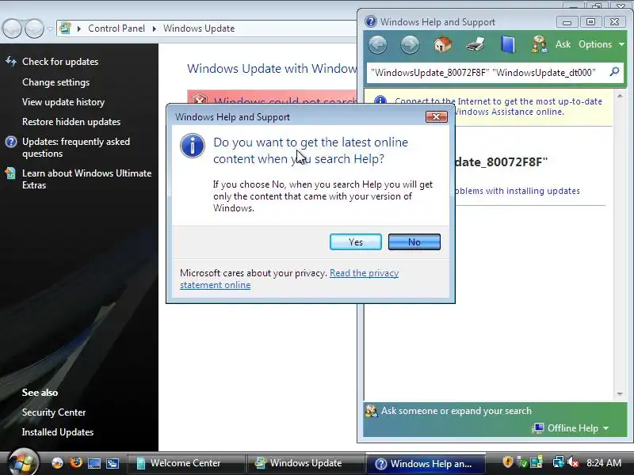Open View update history

click(63, 102)
